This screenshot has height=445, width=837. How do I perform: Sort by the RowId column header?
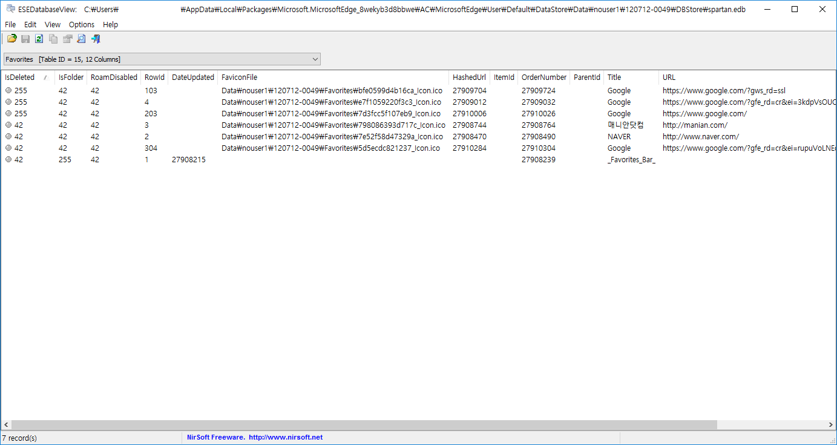(154, 77)
